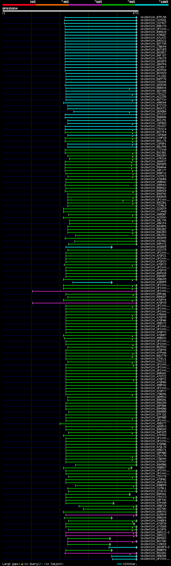Image resolution: width=171 pixels, height=566 pixels.
Task: Click hit label UniRef100_B6SU92
Action: pyautogui.click(x=153, y=553)
